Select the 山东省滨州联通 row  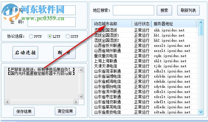145,92
